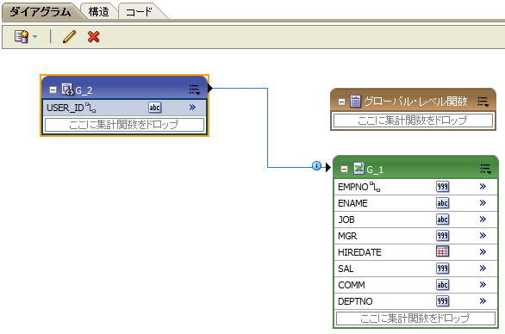Screen dimensions: 505x334
Task: Click the G_1 Excel data set icon
Action: (358, 168)
